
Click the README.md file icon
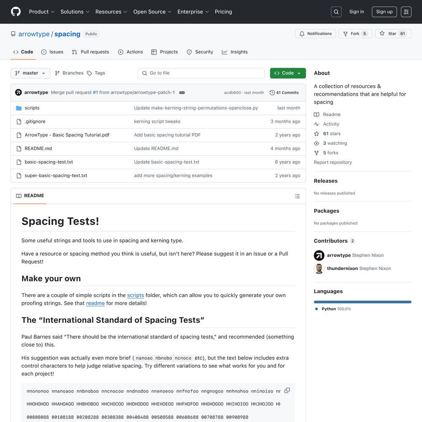pos(19,149)
